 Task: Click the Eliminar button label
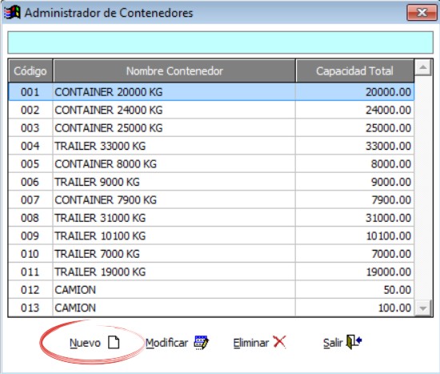[251, 343]
